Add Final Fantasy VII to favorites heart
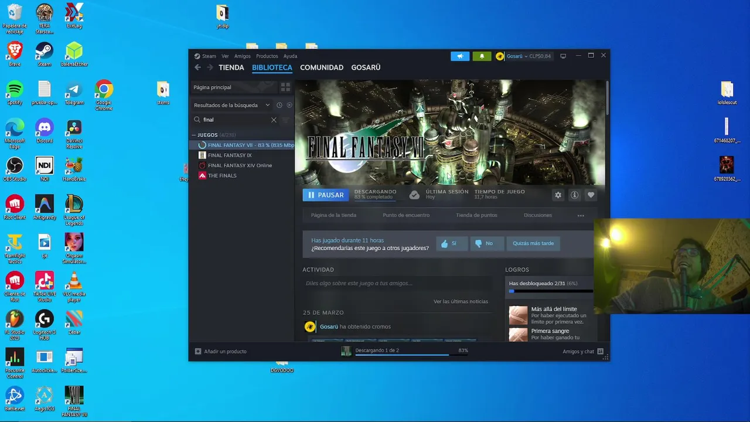750x422 pixels. [591, 195]
